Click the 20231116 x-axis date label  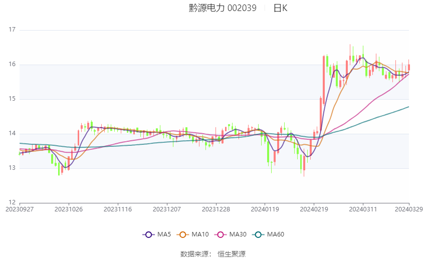tap(118, 209)
